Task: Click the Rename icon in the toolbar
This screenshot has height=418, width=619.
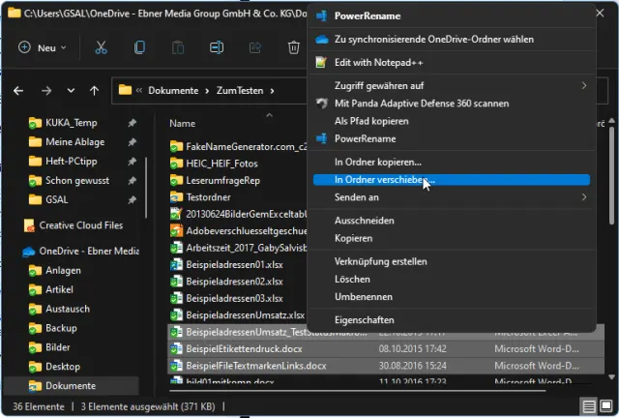Action: click(x=217, y=46)
